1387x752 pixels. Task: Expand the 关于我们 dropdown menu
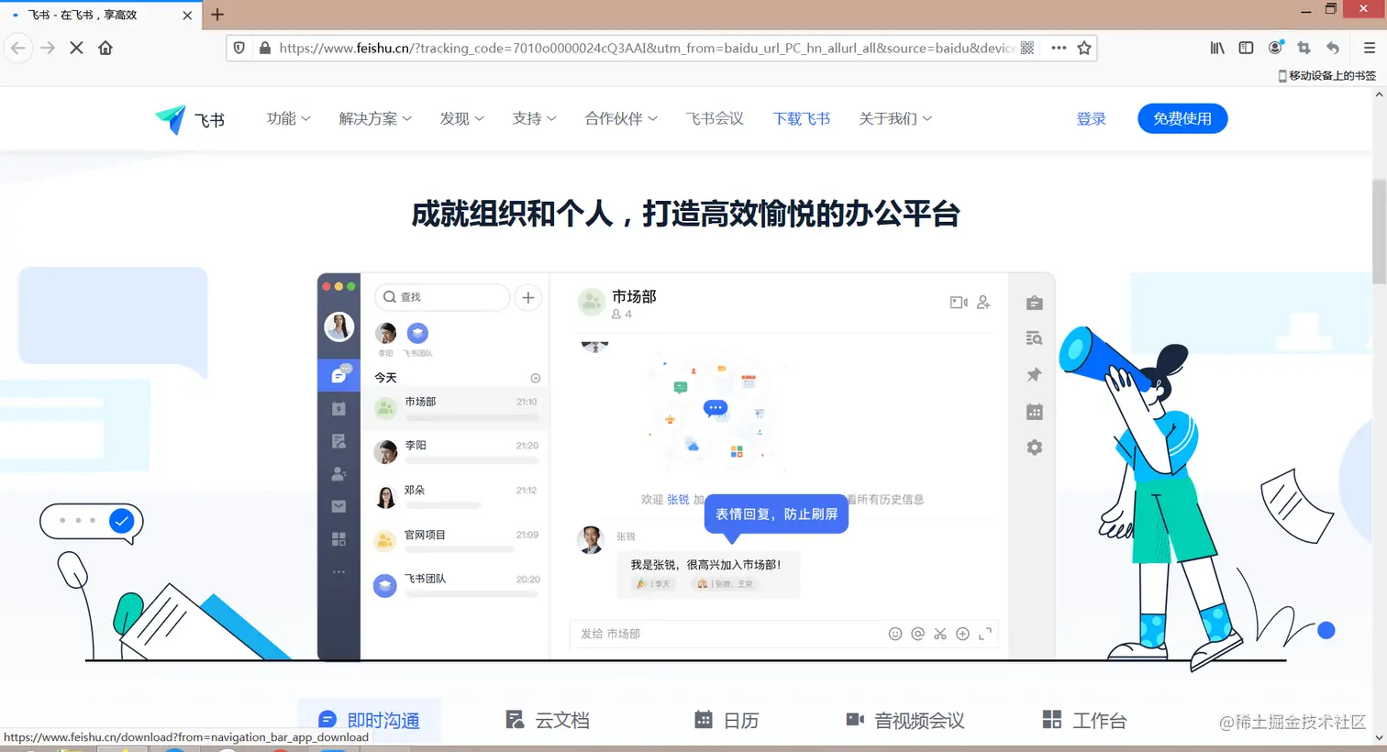[x=895, y=118]
